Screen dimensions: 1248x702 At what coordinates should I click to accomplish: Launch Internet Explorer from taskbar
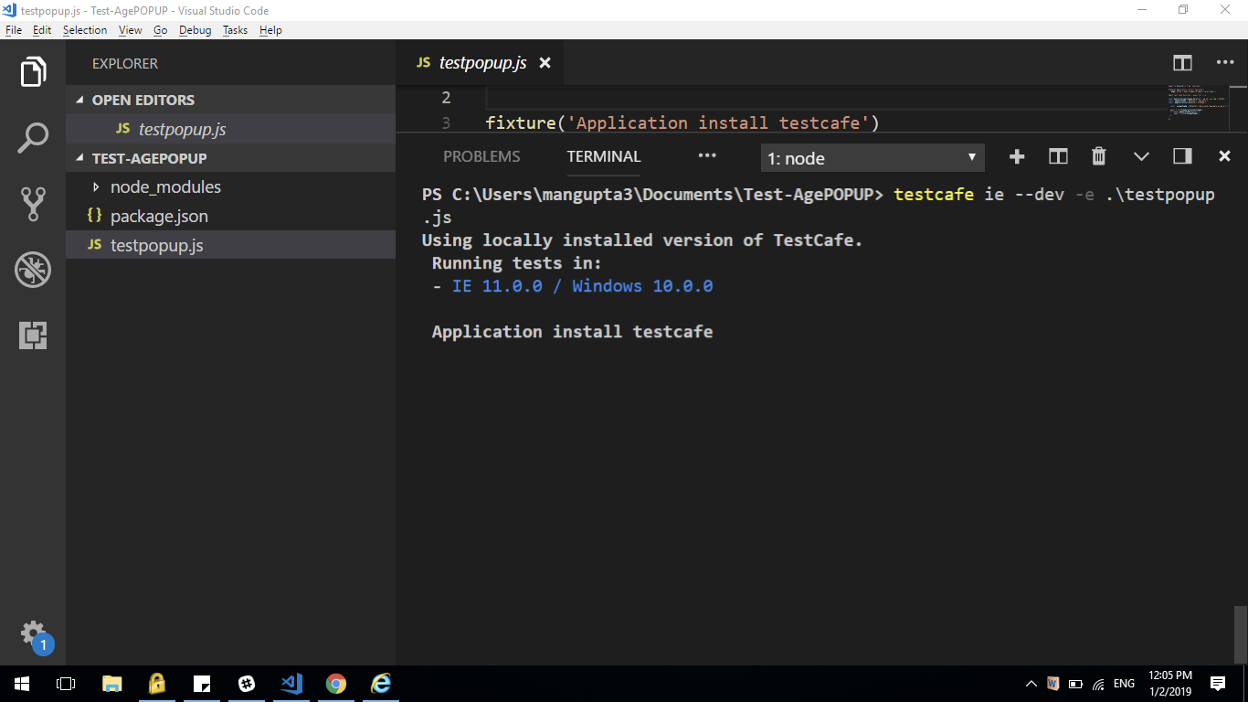click(380, 683)
